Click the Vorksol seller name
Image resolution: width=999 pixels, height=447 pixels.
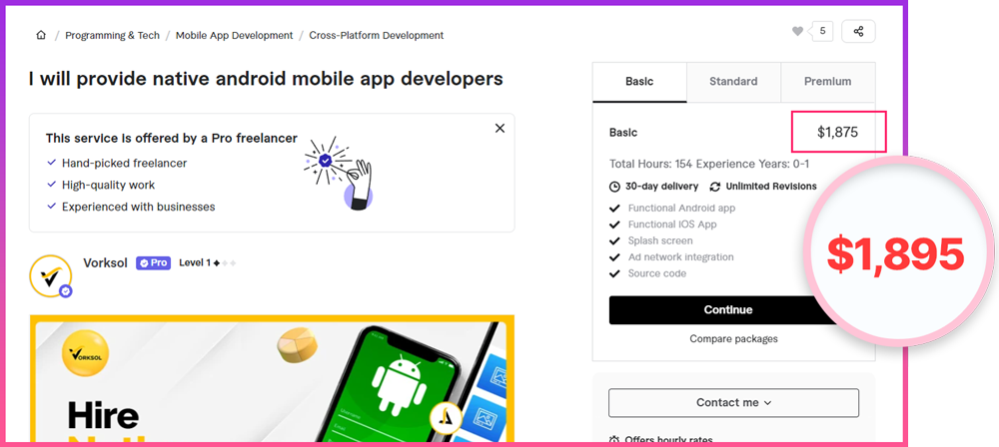tap(106, 262)
